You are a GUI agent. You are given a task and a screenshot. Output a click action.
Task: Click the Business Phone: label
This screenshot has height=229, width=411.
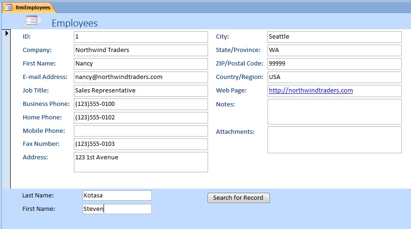pos(46,104)
